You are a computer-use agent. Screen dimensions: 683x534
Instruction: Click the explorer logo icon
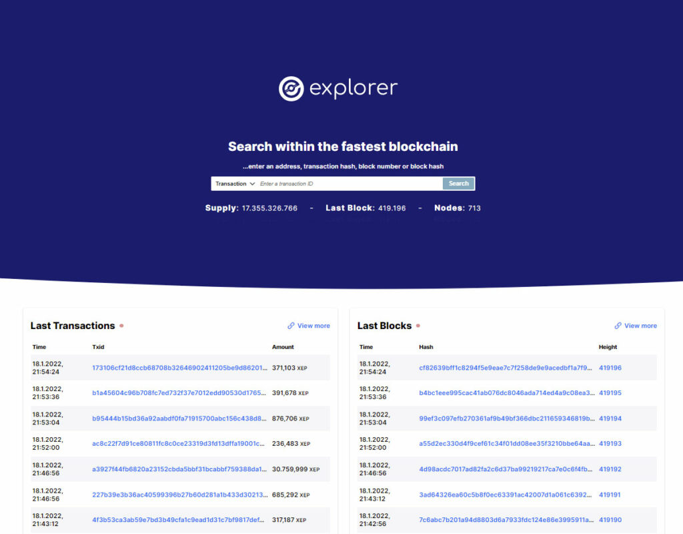tap(291, 88)
